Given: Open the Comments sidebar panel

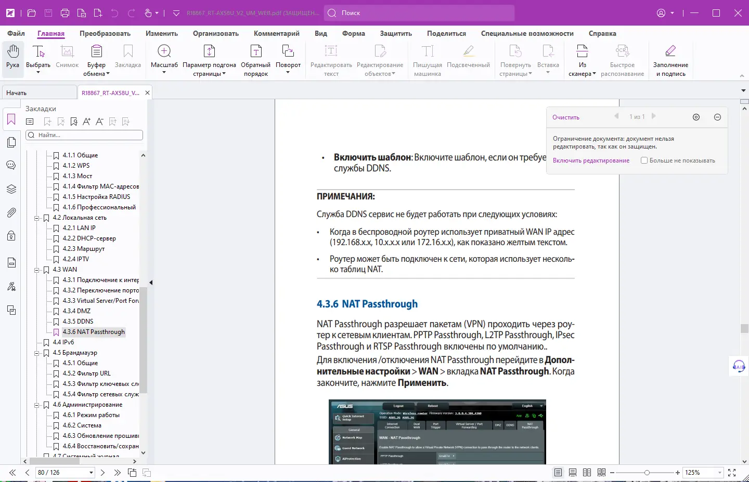Looking at the screenshot, I should 11,166.
